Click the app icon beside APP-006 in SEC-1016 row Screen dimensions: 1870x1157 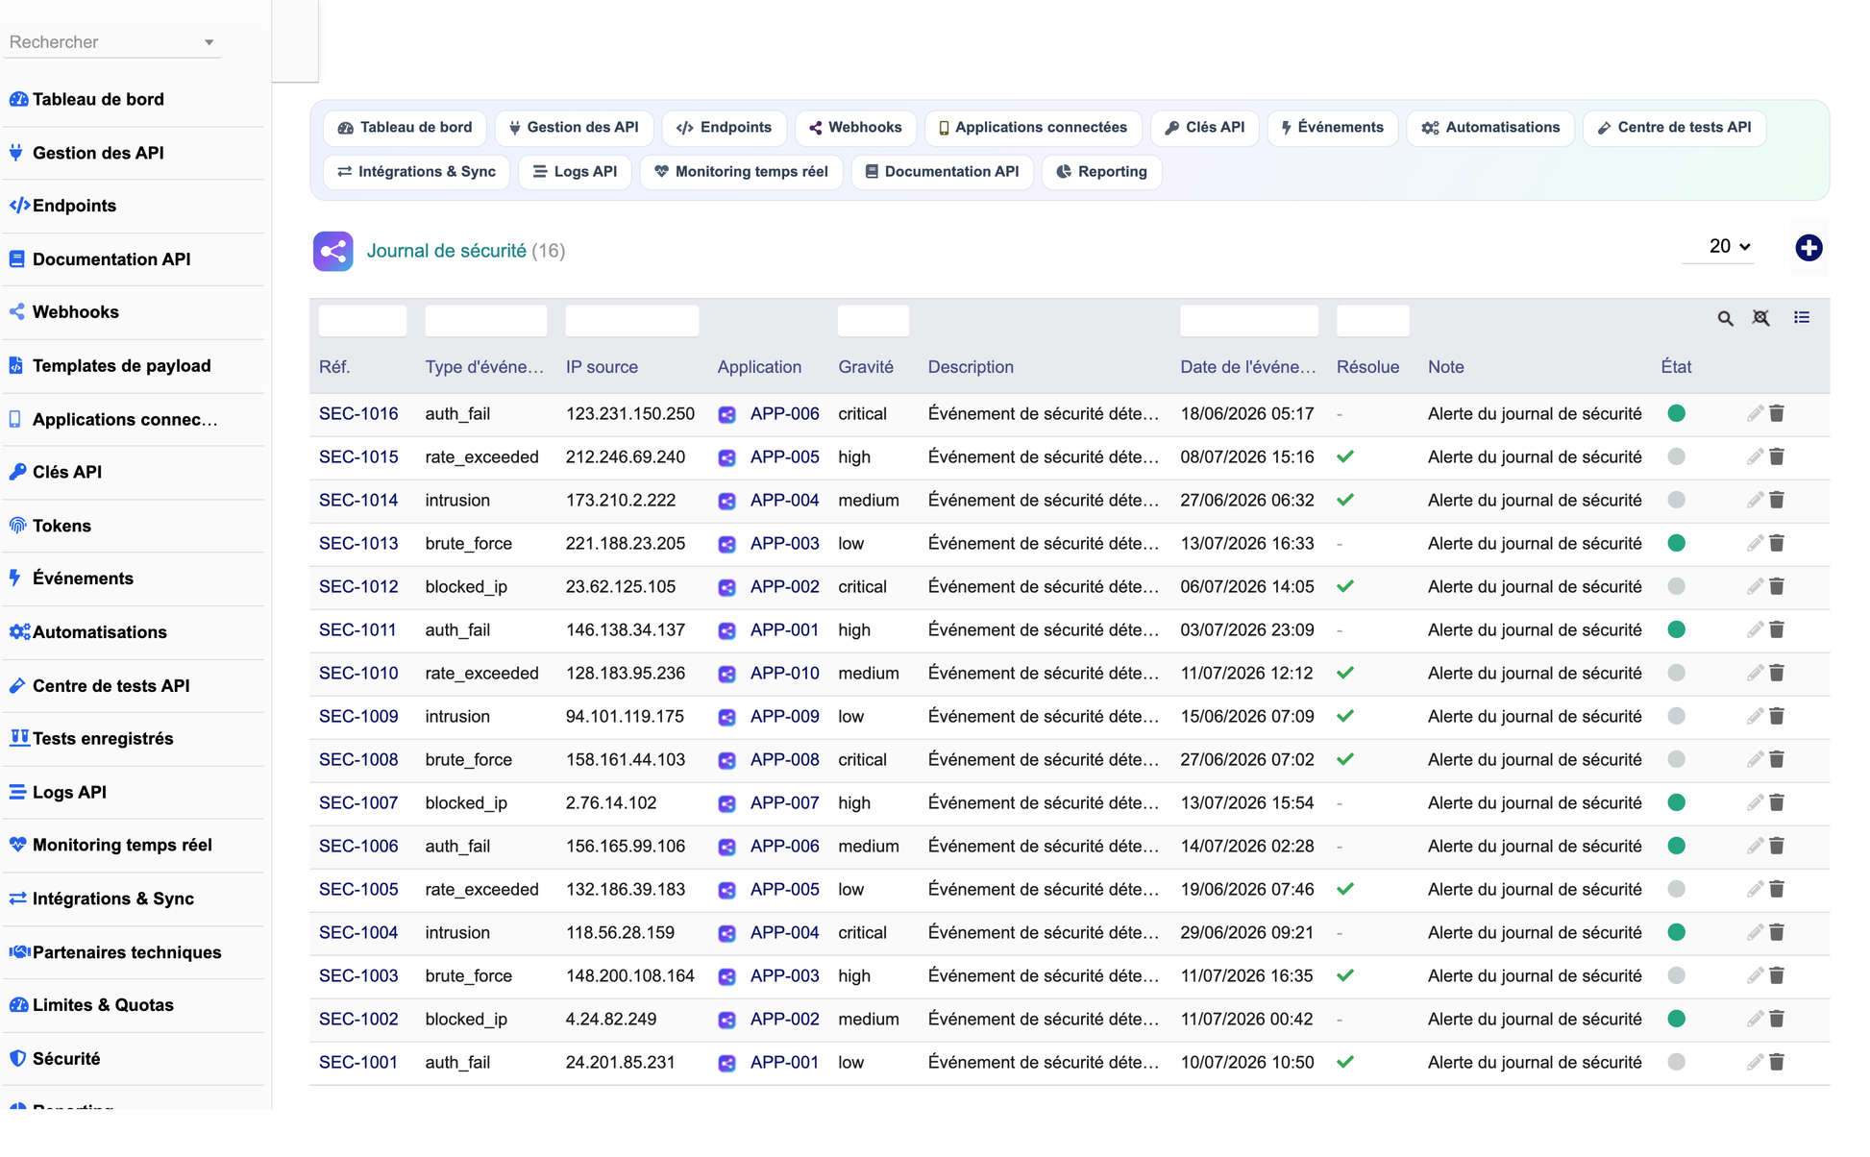click(727, 414)
